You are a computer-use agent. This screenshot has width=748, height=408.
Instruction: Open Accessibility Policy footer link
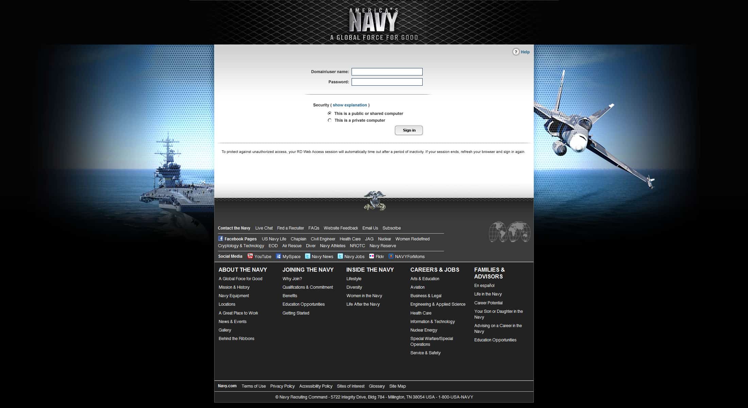(316, 386)
